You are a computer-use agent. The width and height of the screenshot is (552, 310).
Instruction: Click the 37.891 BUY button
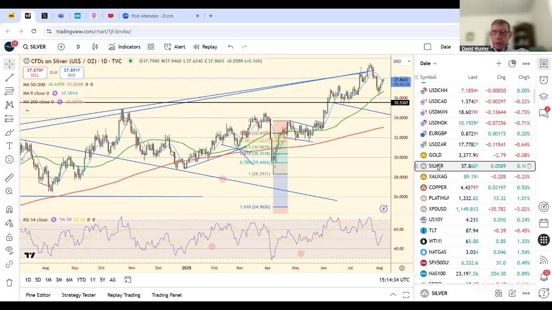tap(72, 72)
